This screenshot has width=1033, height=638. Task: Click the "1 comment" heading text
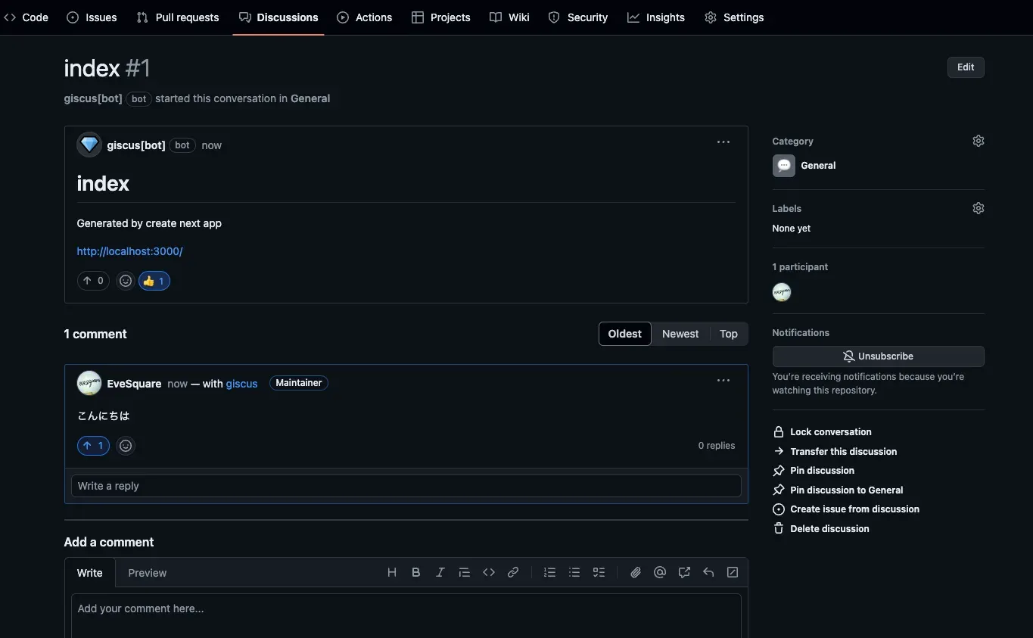(x=95, y=334)
